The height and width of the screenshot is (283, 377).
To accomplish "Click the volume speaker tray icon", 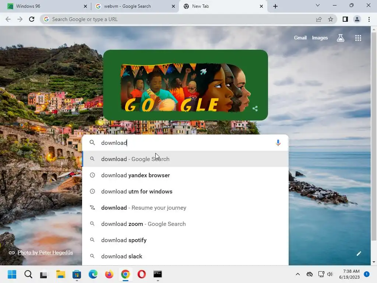I will [x=330, y=274].
